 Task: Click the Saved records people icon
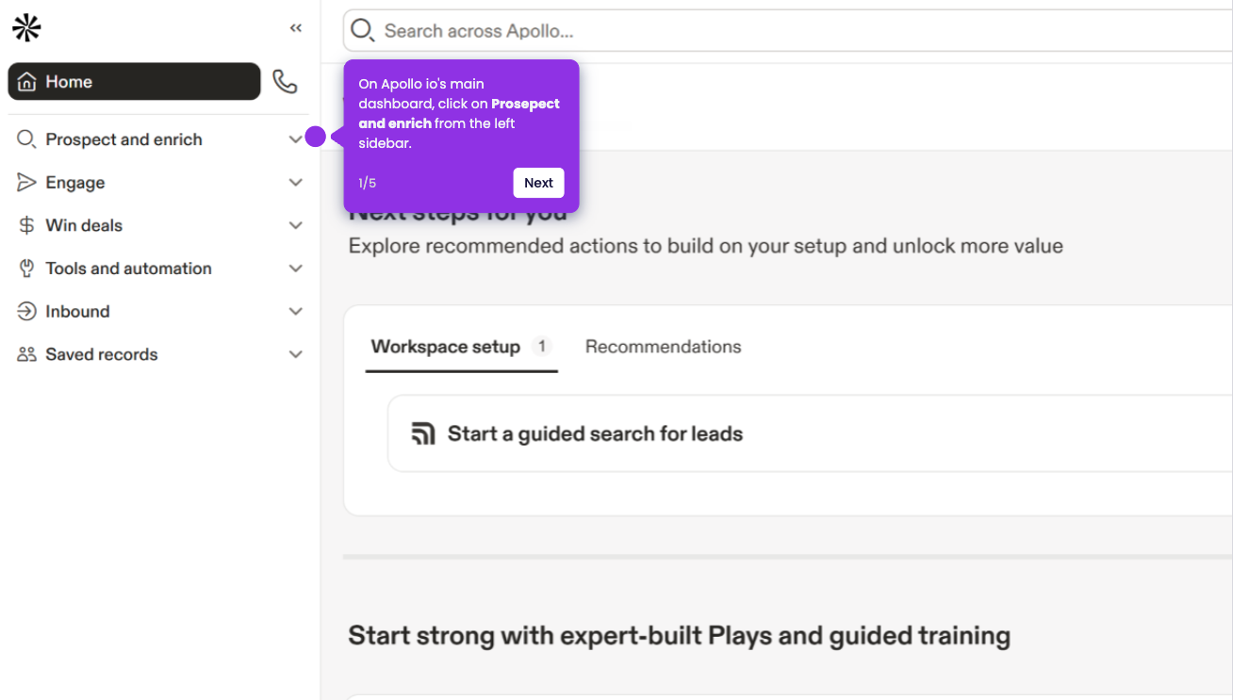point(26,354)
